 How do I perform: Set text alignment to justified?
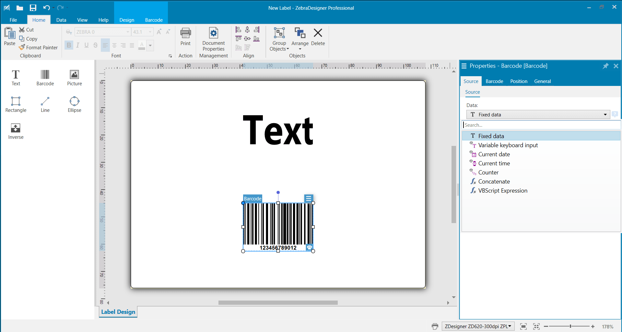tap(132, 45)
